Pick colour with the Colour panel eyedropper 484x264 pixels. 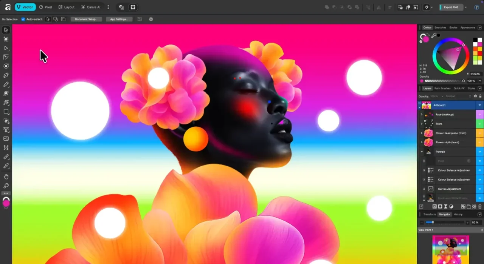(x=434, y=35)
